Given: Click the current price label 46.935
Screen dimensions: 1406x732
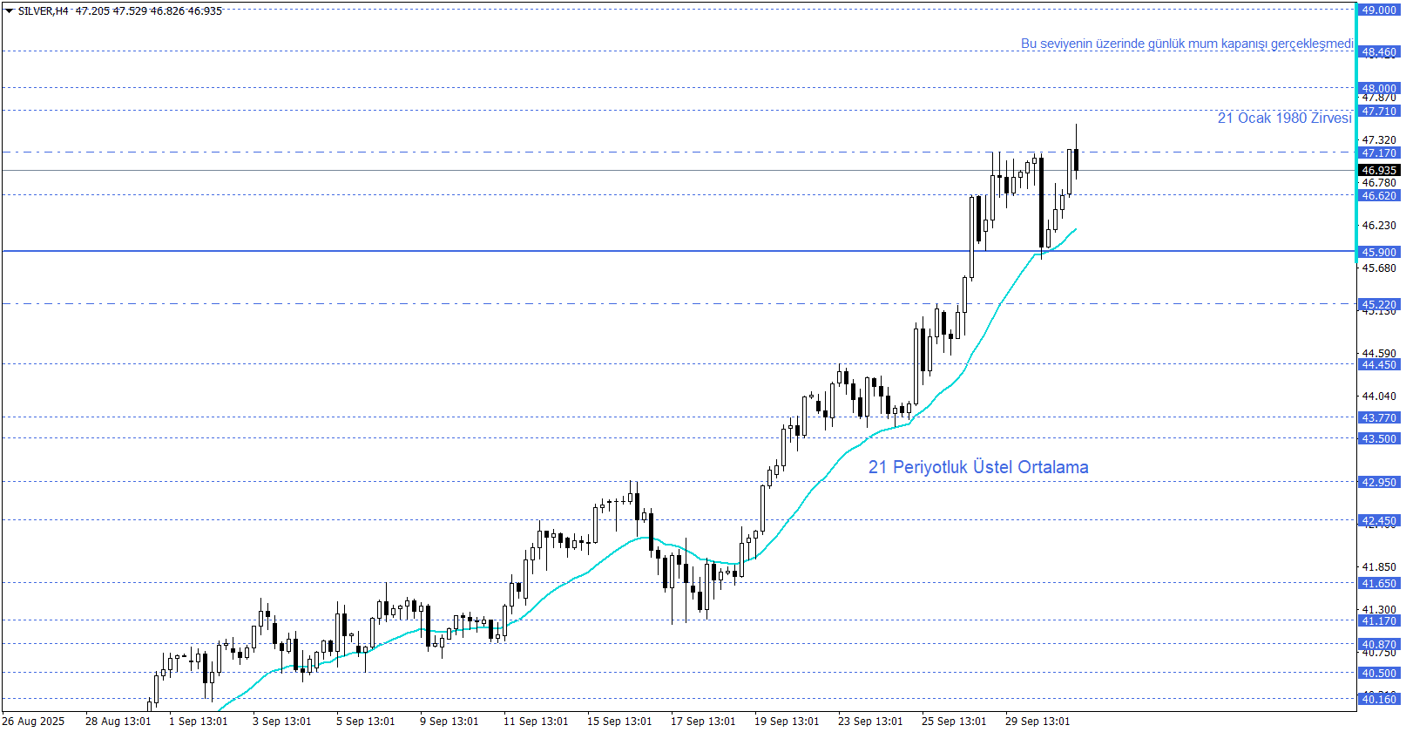Looking at the screenshot, I should 1378,171.
